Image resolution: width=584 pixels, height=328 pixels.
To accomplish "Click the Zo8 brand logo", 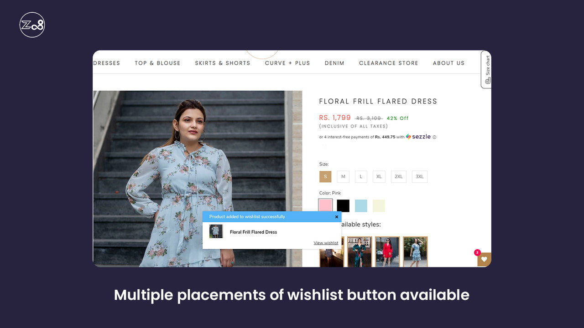I will coord(31,25).
